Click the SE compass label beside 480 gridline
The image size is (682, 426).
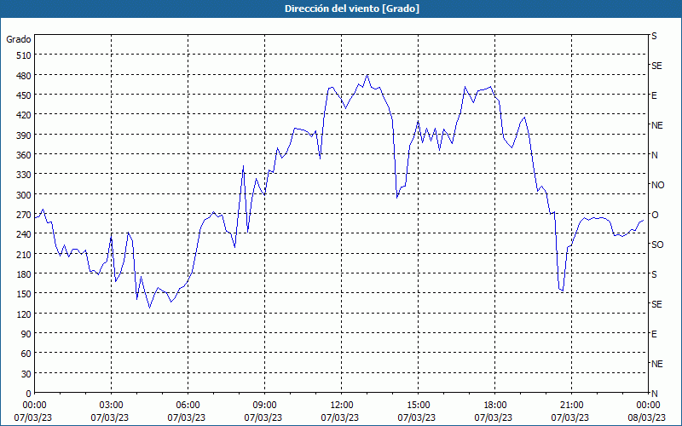656,66
